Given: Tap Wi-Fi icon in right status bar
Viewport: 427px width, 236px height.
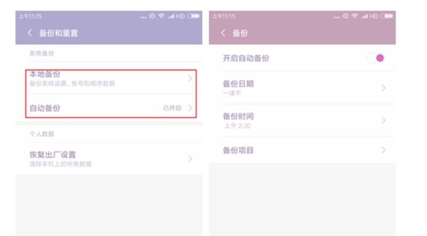Looking at the screenshot, I should 355,16.
